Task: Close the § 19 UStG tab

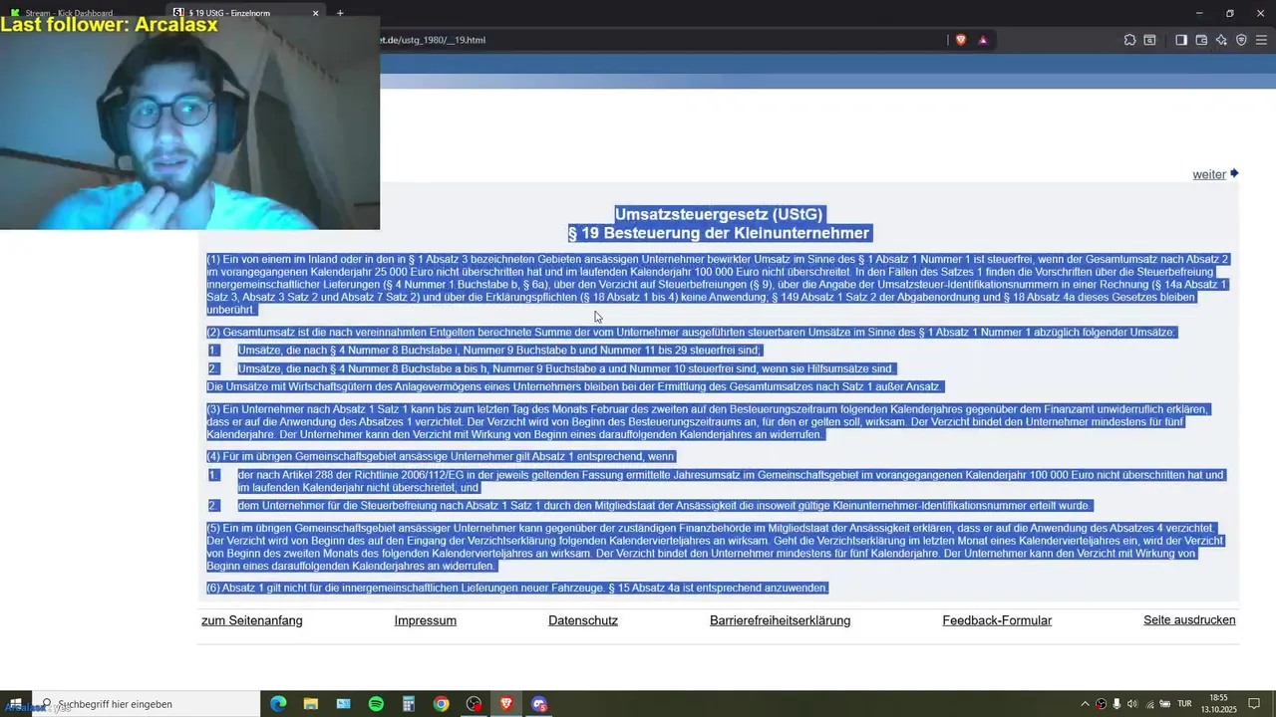Action: [316, 13]
